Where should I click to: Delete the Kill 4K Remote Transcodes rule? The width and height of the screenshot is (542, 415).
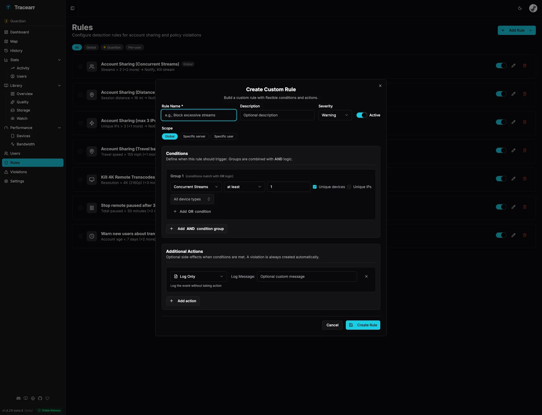525,179
